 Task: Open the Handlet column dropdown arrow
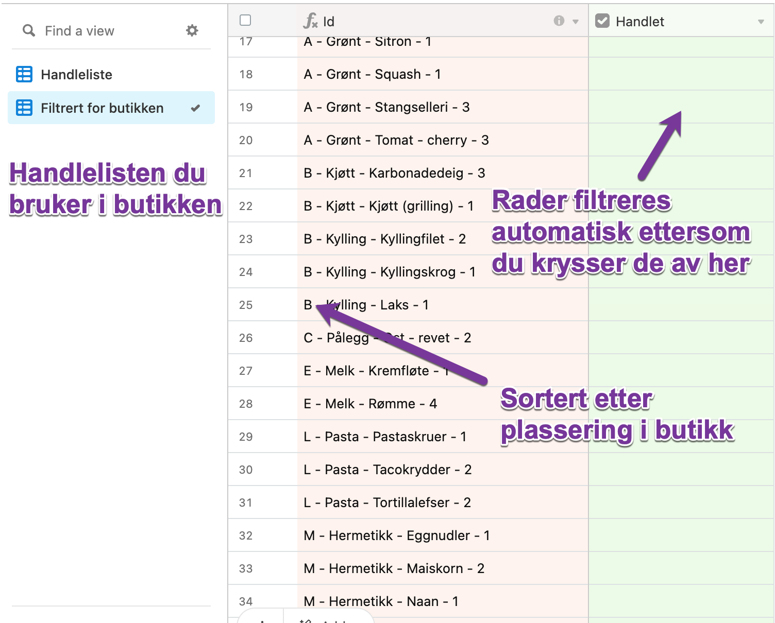761,22
